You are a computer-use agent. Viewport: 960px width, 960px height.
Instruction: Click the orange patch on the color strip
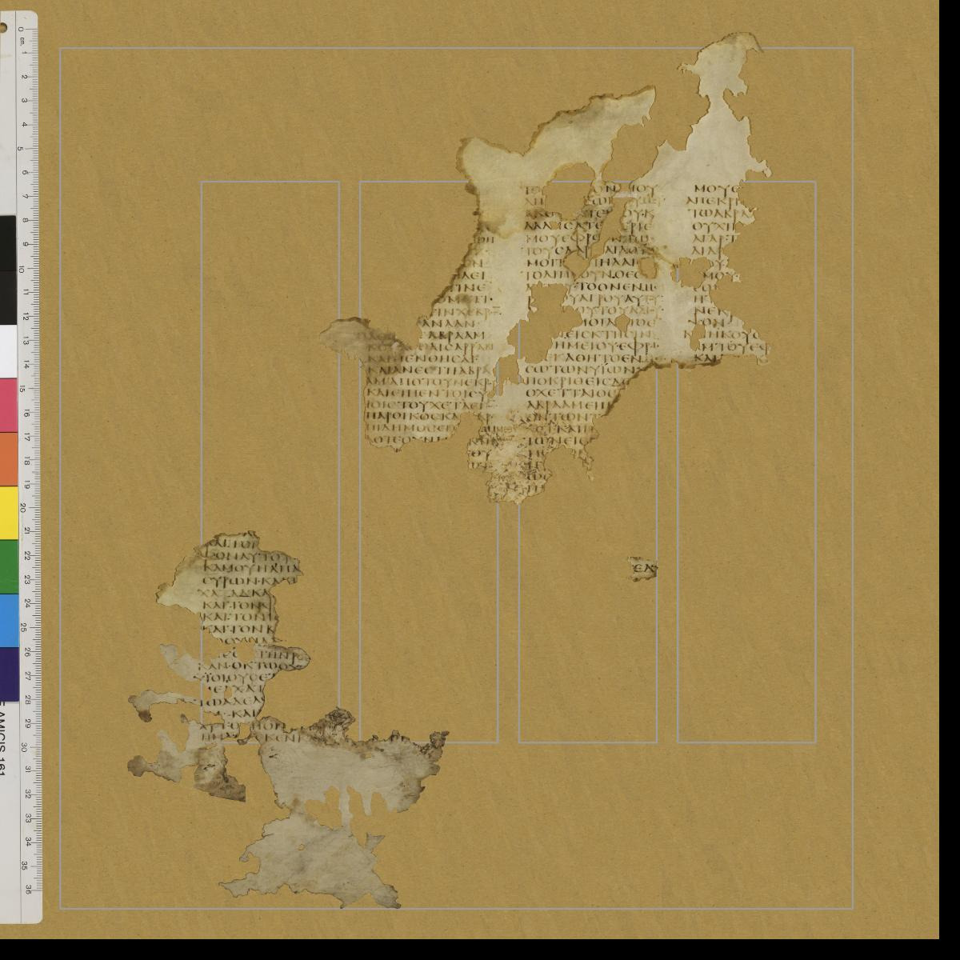(8, 460)
